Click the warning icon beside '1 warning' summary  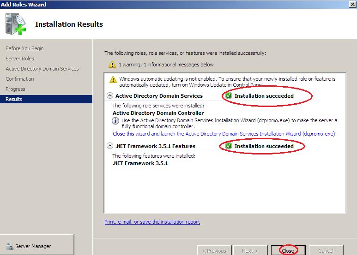coord(112,65)
